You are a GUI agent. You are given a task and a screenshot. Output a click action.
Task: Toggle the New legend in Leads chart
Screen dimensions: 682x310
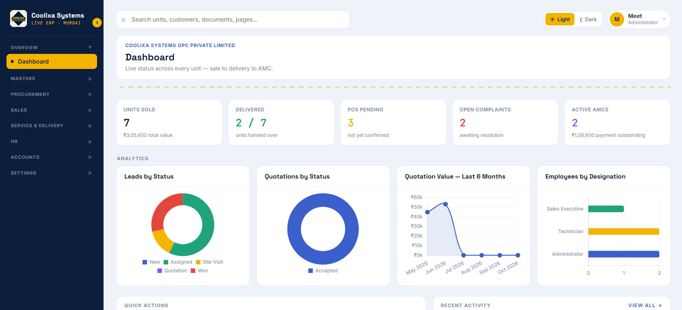151,262
